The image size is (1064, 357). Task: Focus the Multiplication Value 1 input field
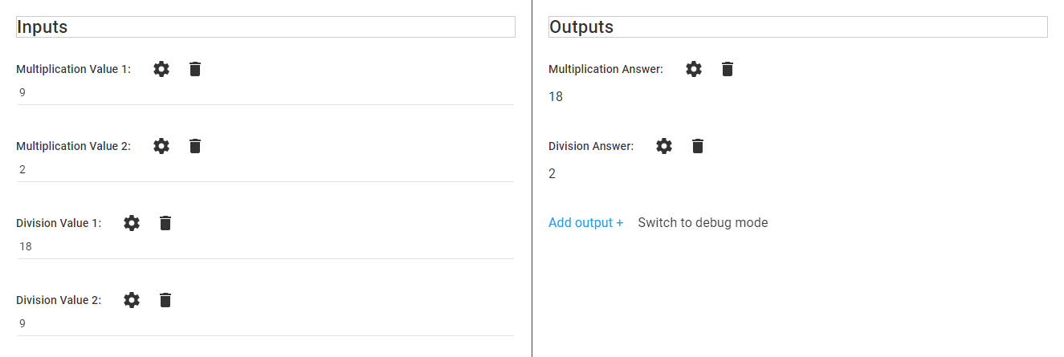pyautogui.click(x=265, y=93)
